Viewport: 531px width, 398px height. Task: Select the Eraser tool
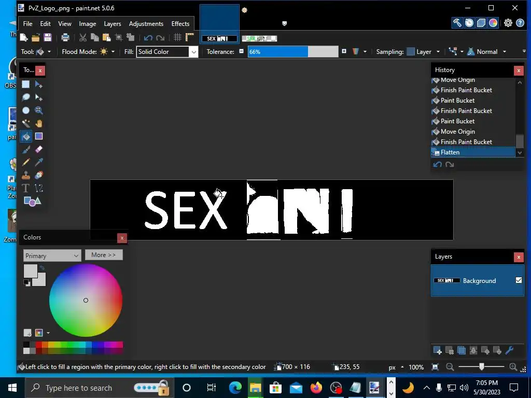[38, 149]
